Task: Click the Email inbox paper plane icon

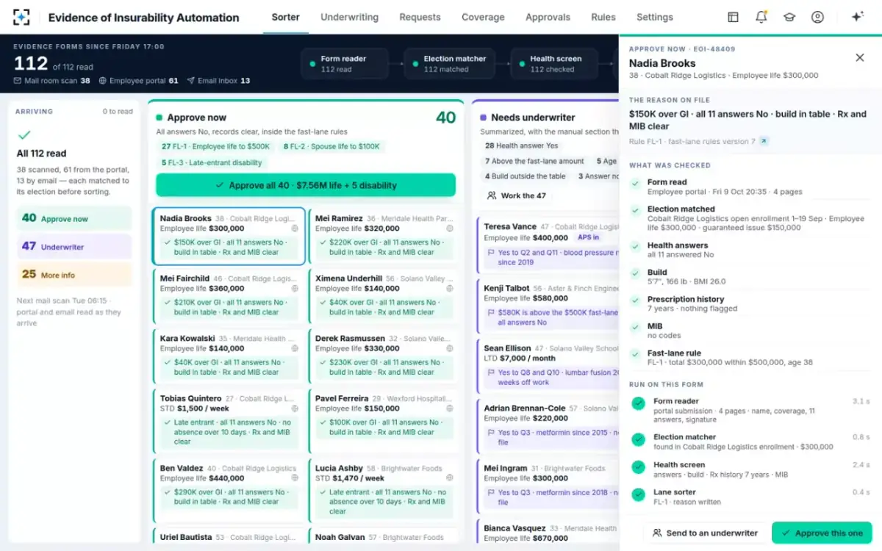Action: click(191, 81)
